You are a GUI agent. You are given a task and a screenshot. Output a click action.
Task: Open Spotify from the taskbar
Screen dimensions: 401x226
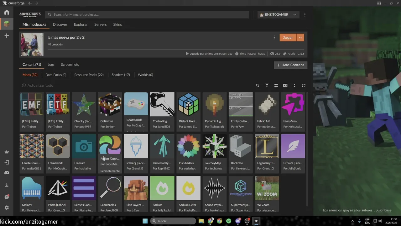229,221
